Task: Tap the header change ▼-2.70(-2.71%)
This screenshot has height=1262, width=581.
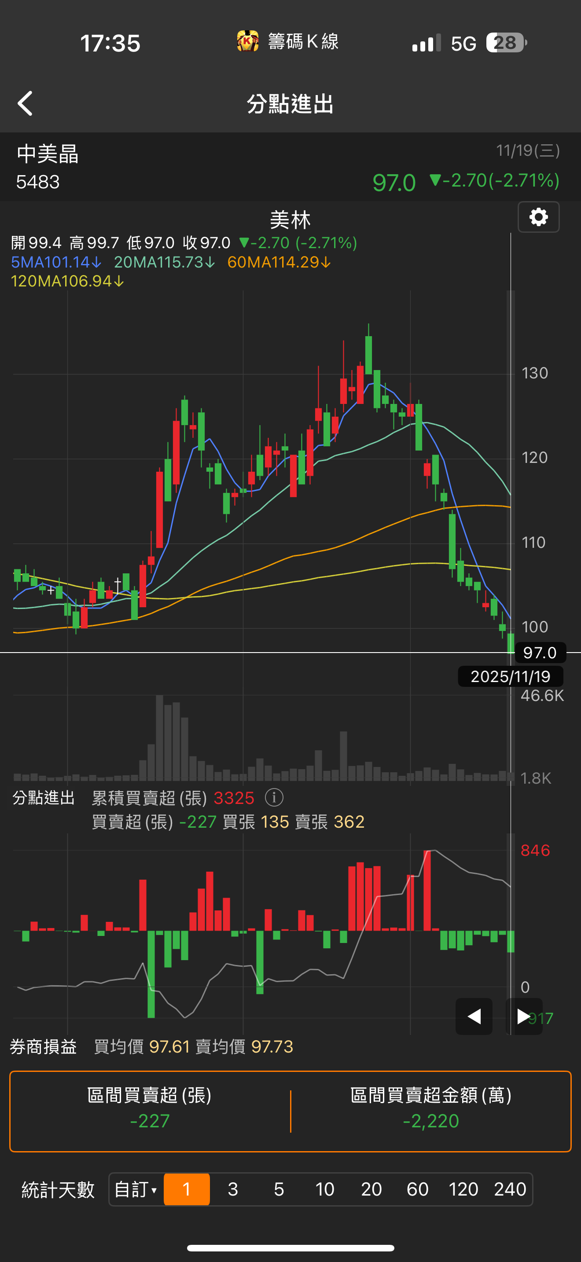Action: tap(495, 181)
